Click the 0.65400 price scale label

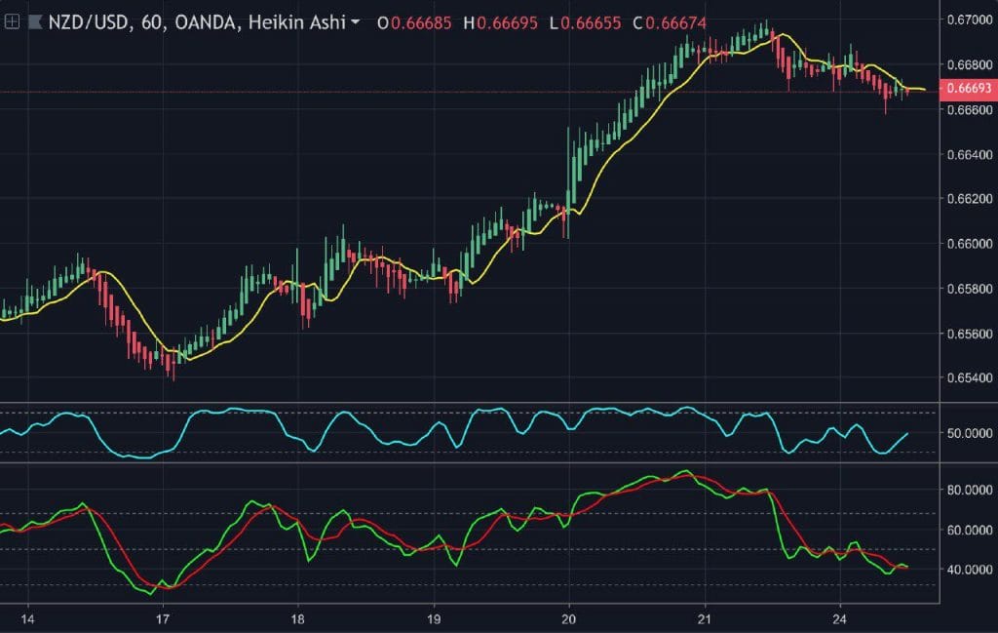[970, 377]
